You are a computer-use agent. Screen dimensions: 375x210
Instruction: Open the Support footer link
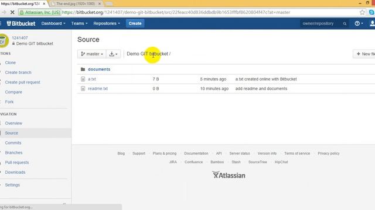[139, 153]
